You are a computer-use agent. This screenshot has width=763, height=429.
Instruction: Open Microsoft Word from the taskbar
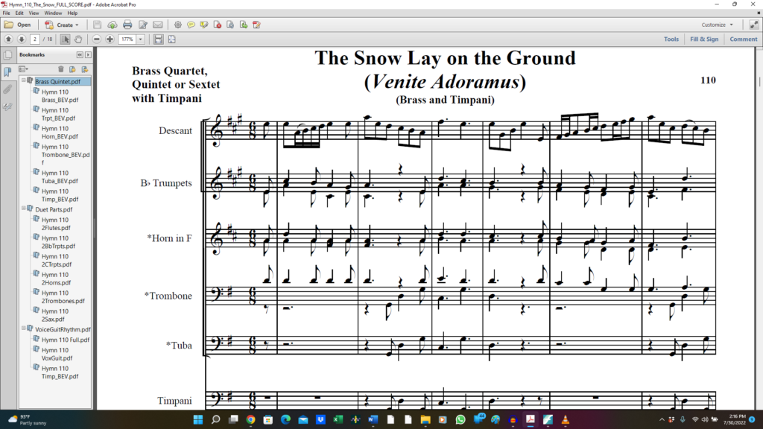click(373, 419)
